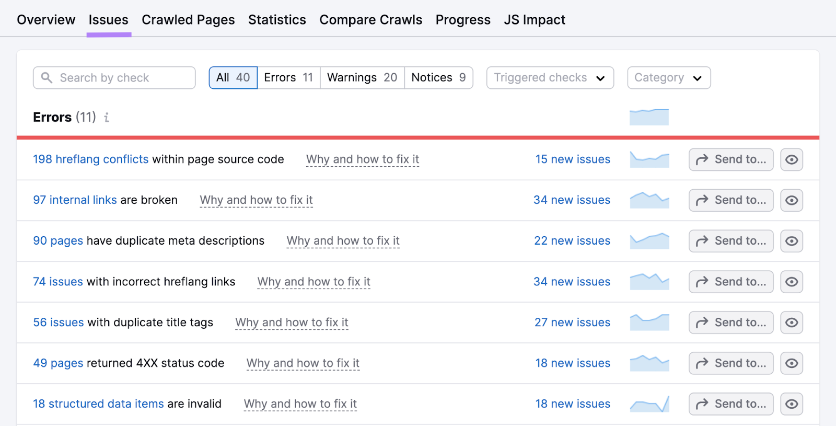Open duplicate title tags trend sparkline
This screenshot has width=836, height=426.
(649, 323)
